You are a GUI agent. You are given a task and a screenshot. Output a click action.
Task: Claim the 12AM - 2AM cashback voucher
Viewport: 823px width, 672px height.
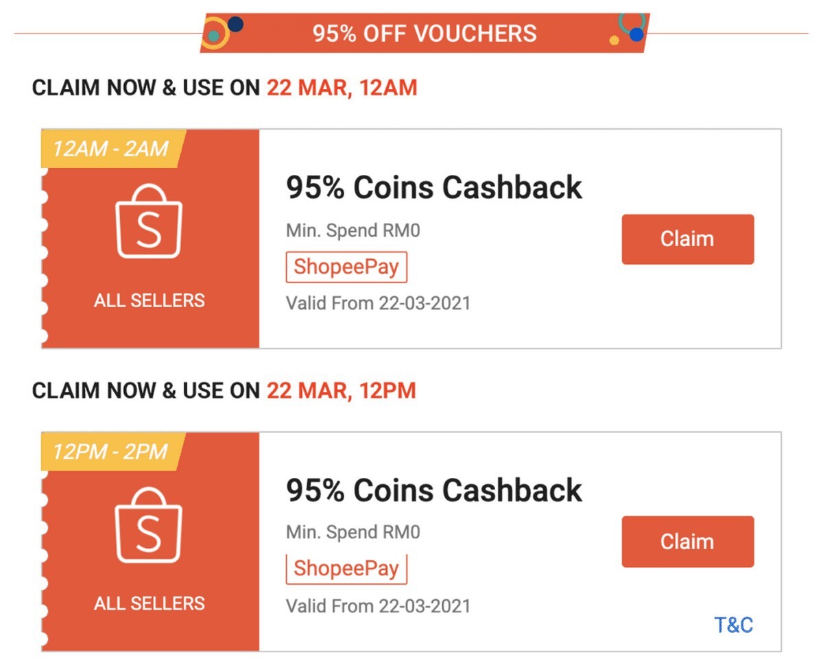[687, 239]
